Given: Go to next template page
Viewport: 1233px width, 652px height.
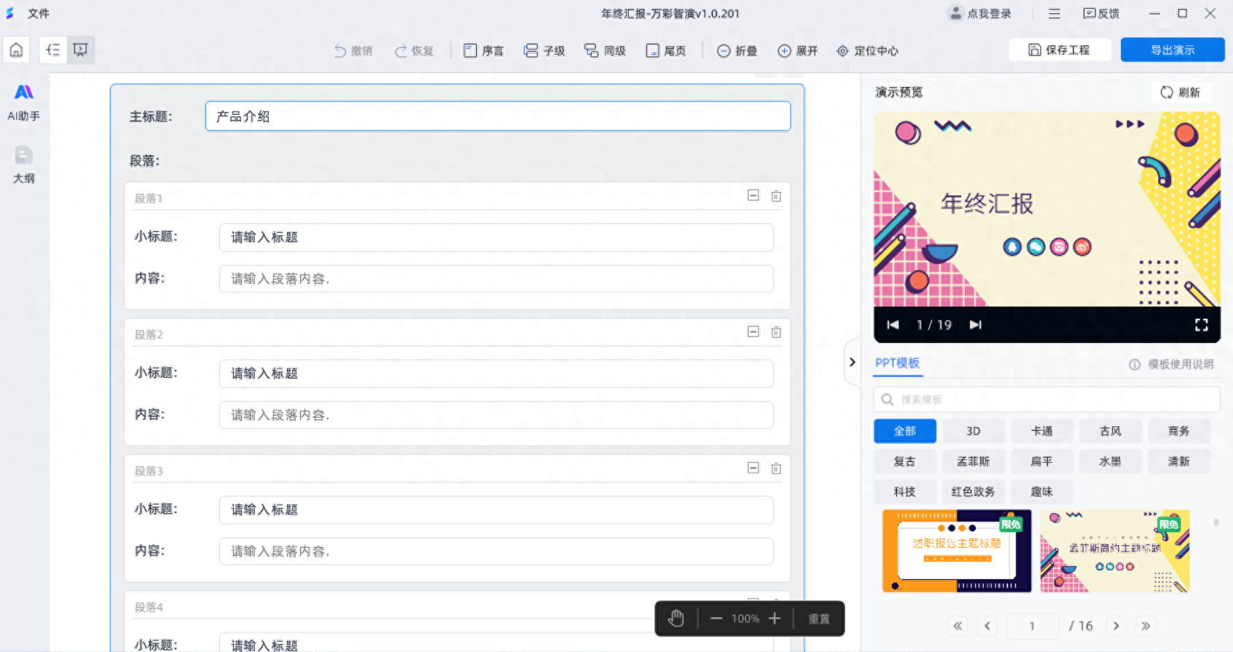Looking at the screenshot, I should click(1116, 626).
